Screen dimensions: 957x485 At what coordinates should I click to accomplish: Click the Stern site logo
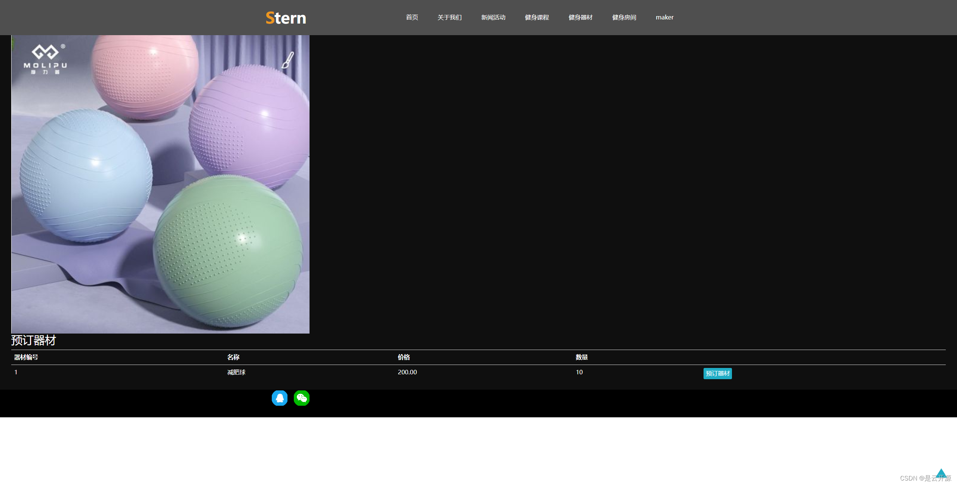click(x=286, y=18)
